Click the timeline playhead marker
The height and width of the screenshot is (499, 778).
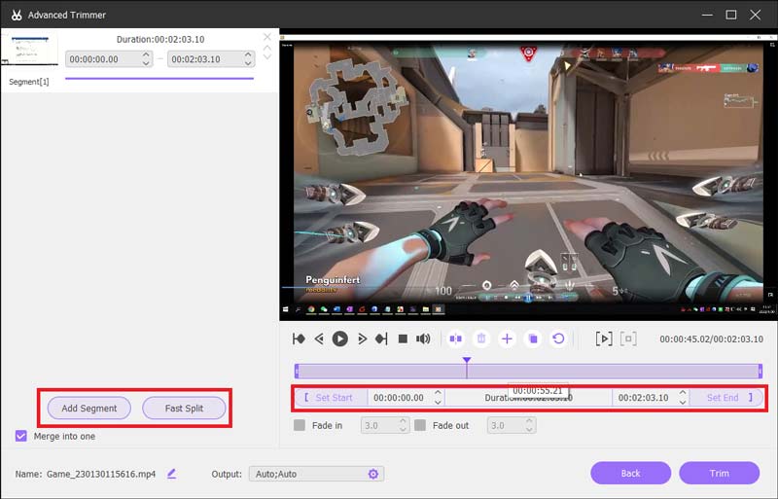467,360
